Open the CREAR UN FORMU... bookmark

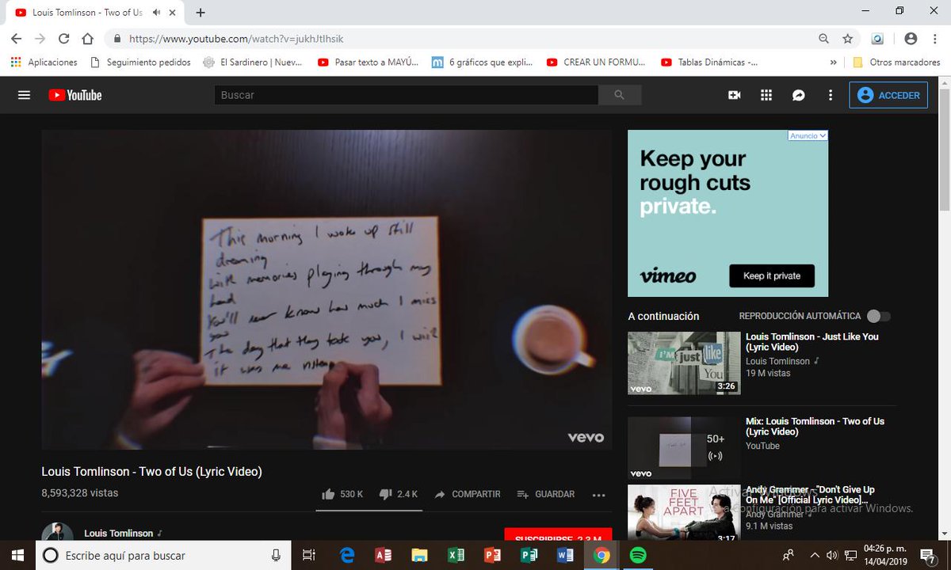[596, 62]
